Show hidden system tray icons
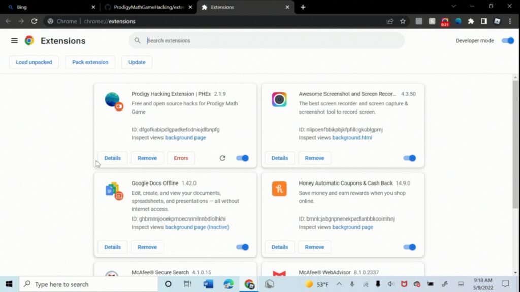Screen dimensions: 520x292 [339, 284]
